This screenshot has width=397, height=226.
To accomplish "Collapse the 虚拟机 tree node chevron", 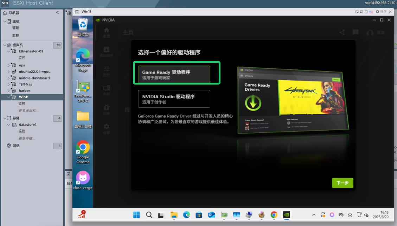I will pyautogui.click(x=5, y=45).
